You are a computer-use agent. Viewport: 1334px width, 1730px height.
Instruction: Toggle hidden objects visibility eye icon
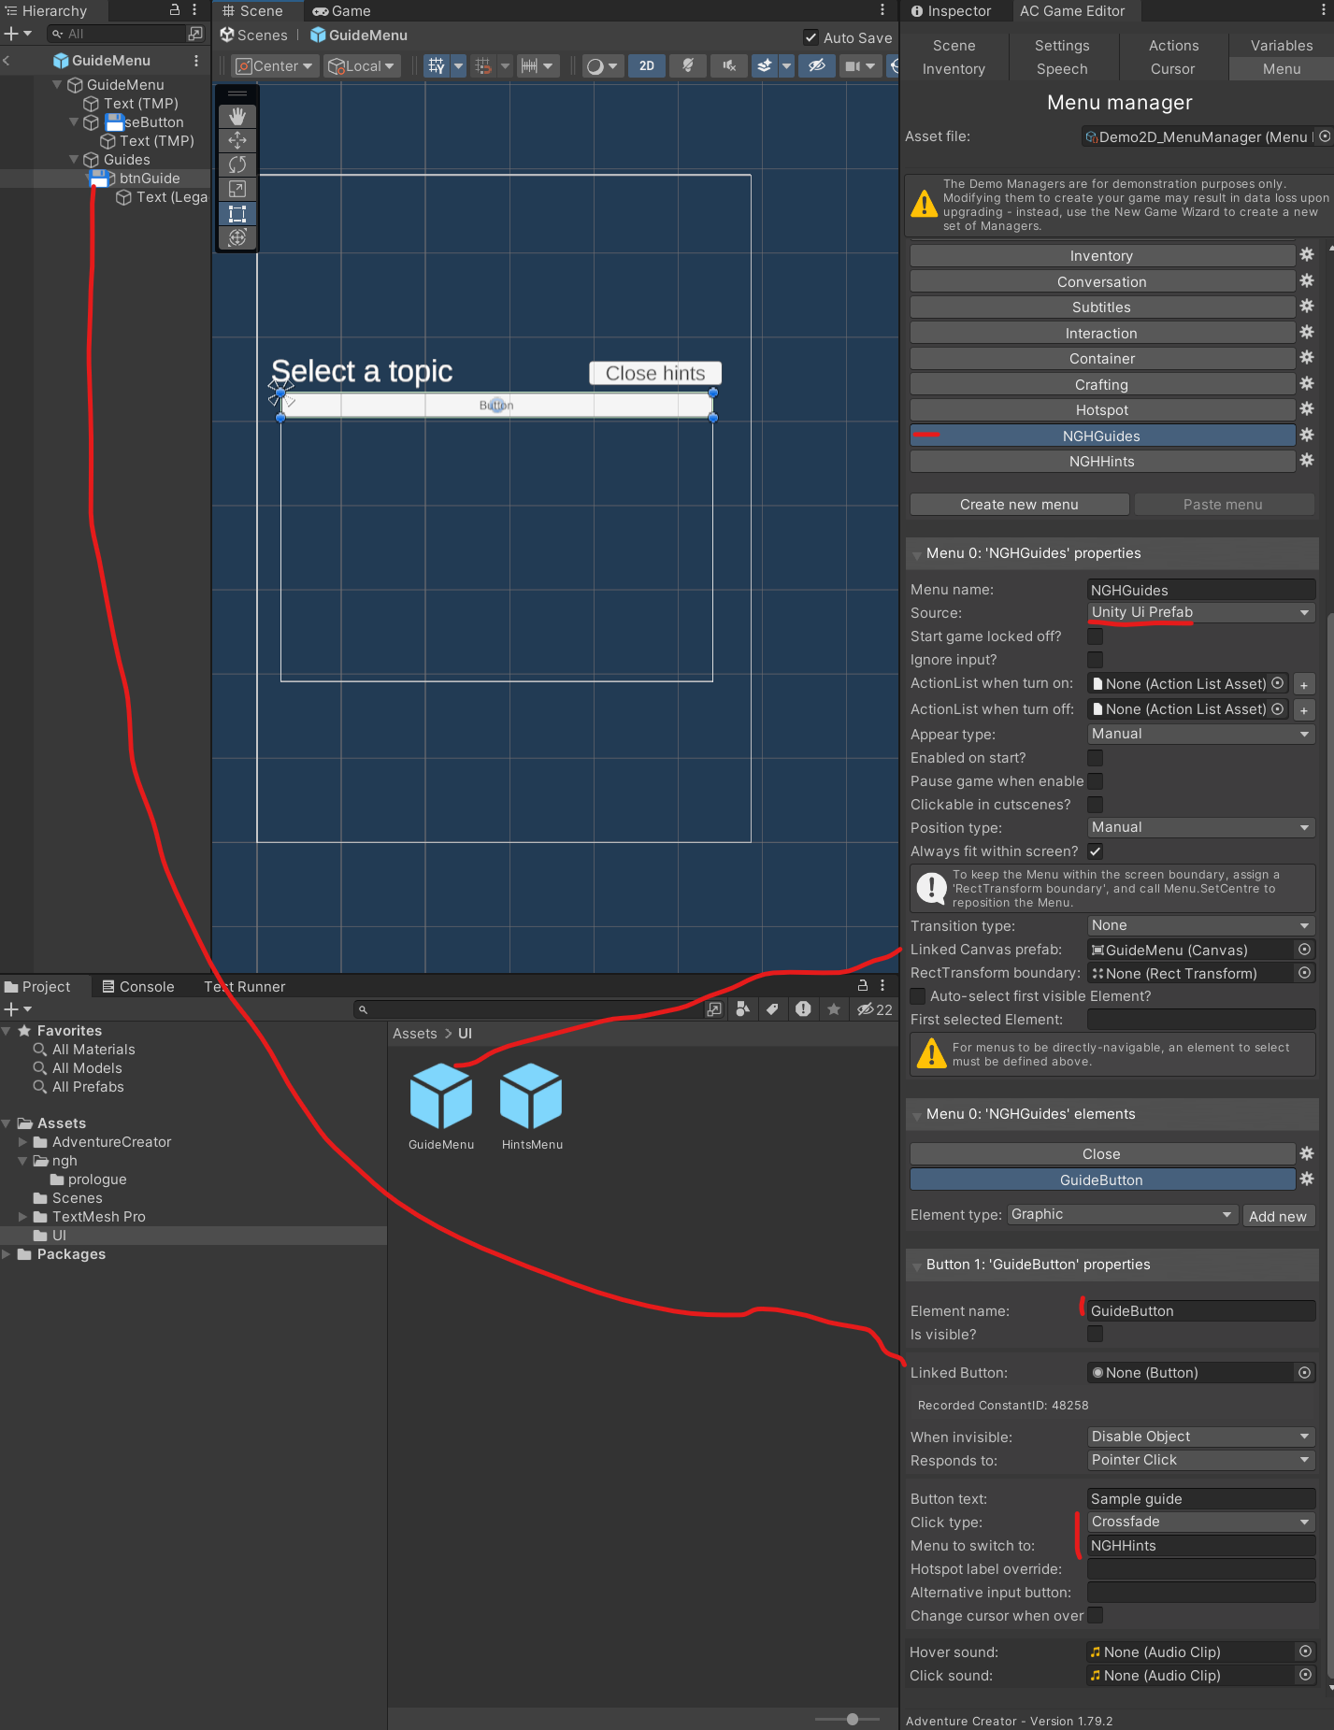[x=816, y=65]
